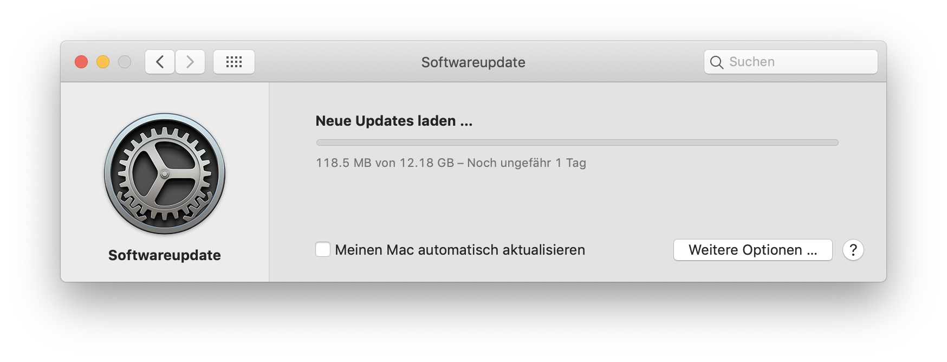Click the grayed-out zoom window button
Screen dimensions: 947x362
[125, 62]
